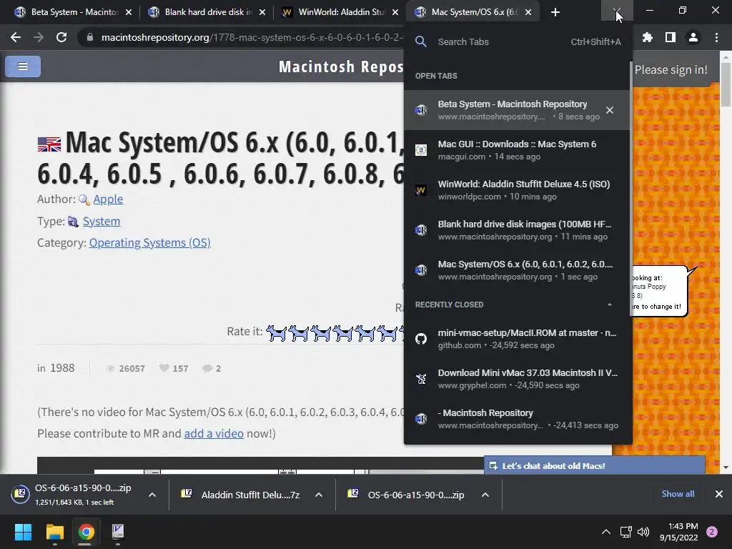Open the Mini vMac taskbar app

tap(118, 532)
